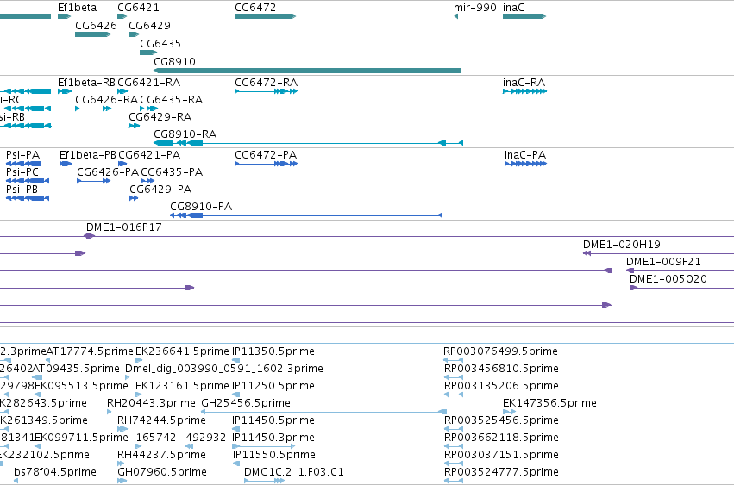Select the DME1-009F21 clone label
Viewport: 734px width, 485px height.
[x=664, y=262]
